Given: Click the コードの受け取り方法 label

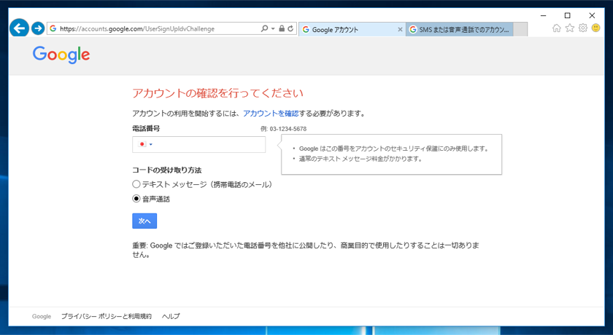Looking at the screenshot, I should click(x=167, y=170).
